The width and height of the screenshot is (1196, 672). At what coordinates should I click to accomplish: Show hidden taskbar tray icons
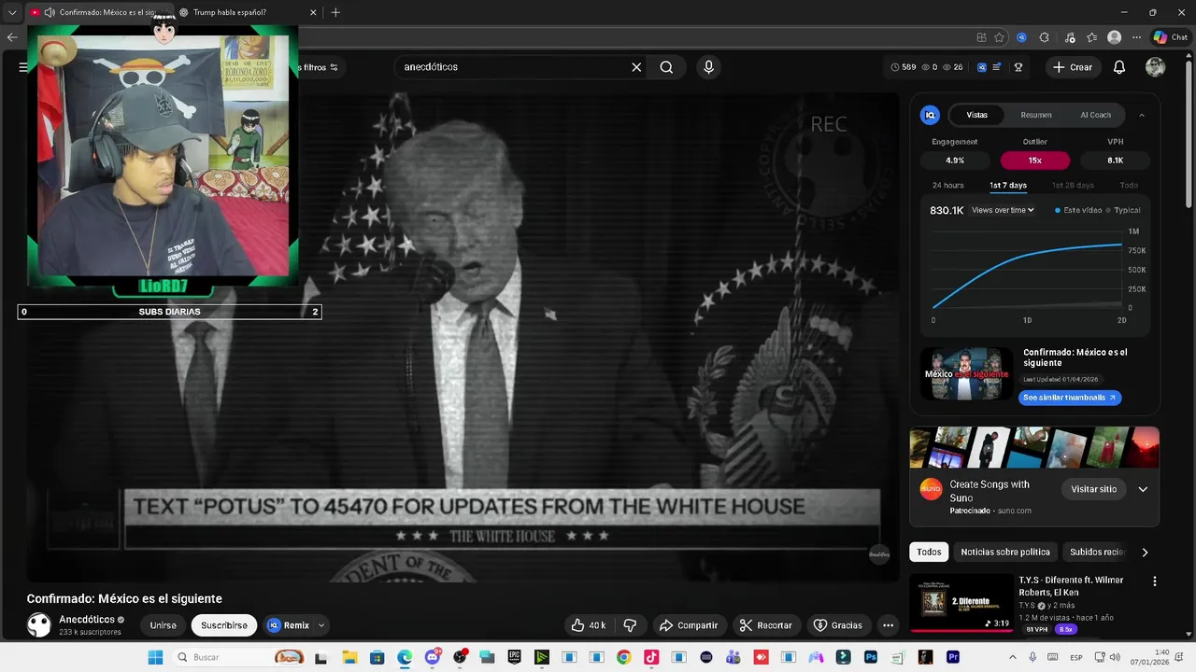1014,657
